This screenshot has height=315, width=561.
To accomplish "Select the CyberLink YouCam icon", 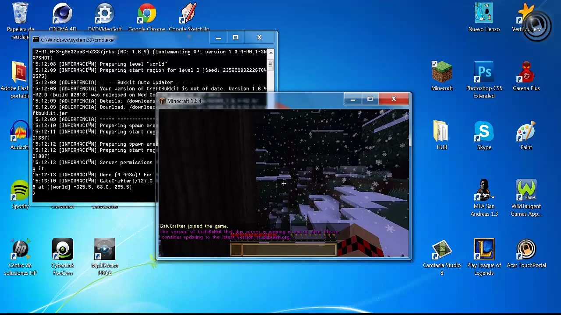I will (x=62, y=249).
